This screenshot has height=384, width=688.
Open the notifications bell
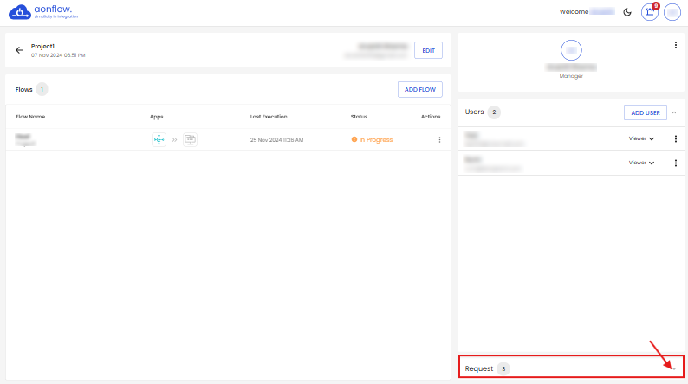649,12
